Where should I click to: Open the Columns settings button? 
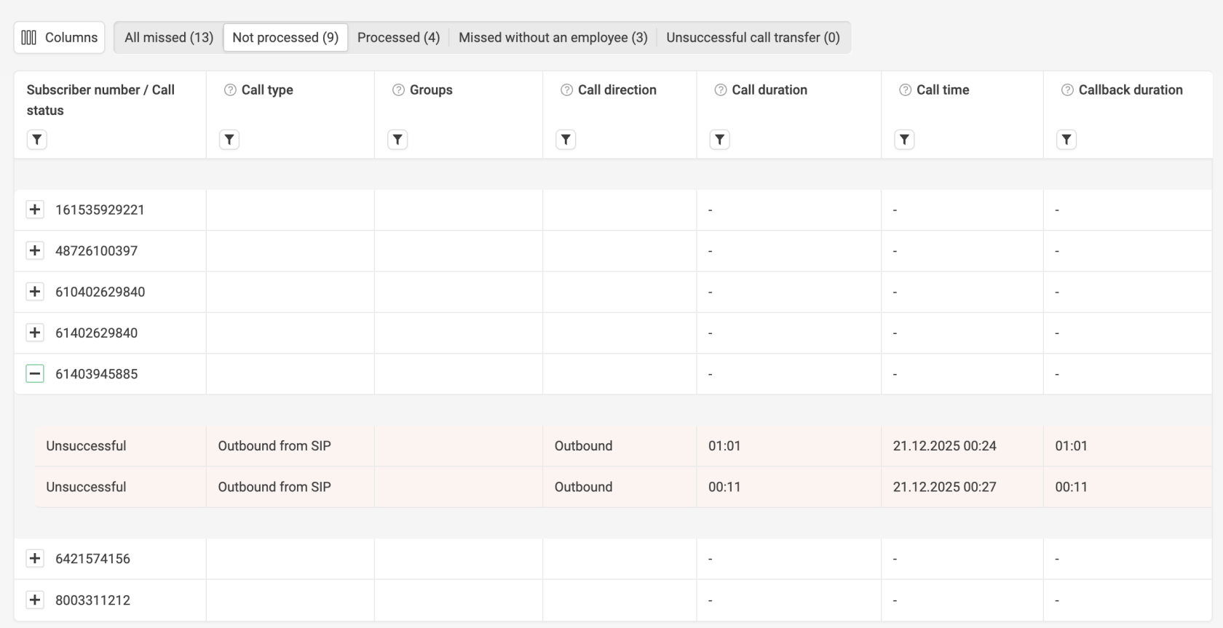60,38
